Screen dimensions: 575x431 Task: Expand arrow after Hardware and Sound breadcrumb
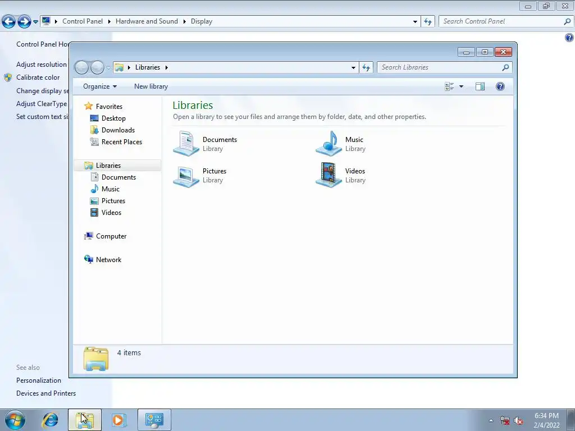[184, 21]
